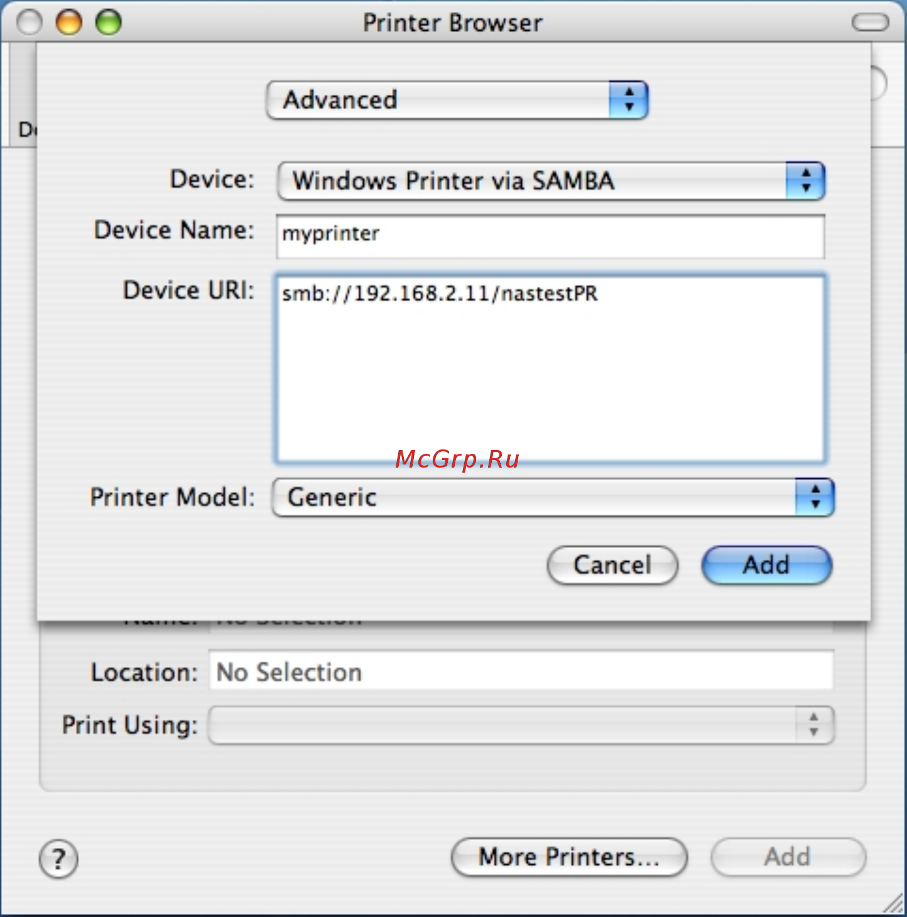This screenshot has width=907, height=917.
Task: Click the gray close window button
Action: 30,23
